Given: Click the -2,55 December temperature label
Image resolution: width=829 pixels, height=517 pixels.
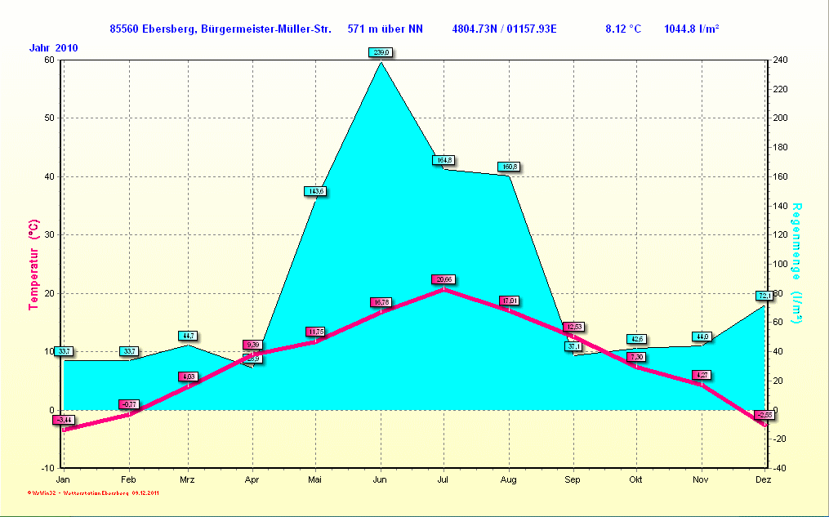Looking at the screenshot, I should (x=764, y=415).
